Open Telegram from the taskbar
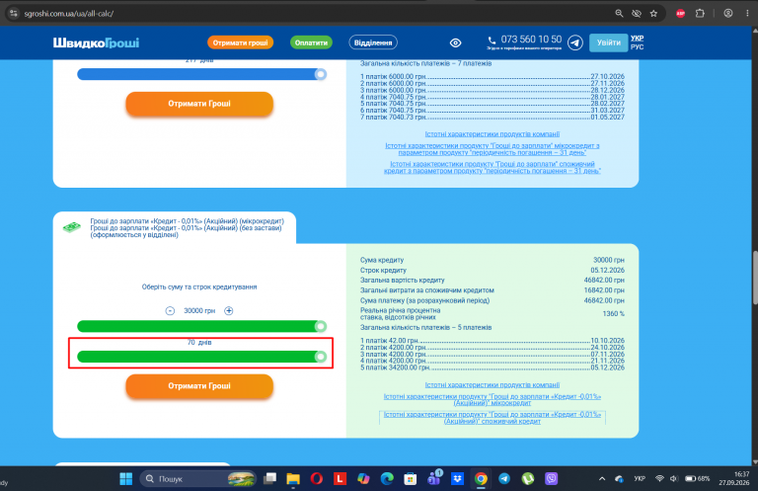758x491 pixels. tap(504, 479)
